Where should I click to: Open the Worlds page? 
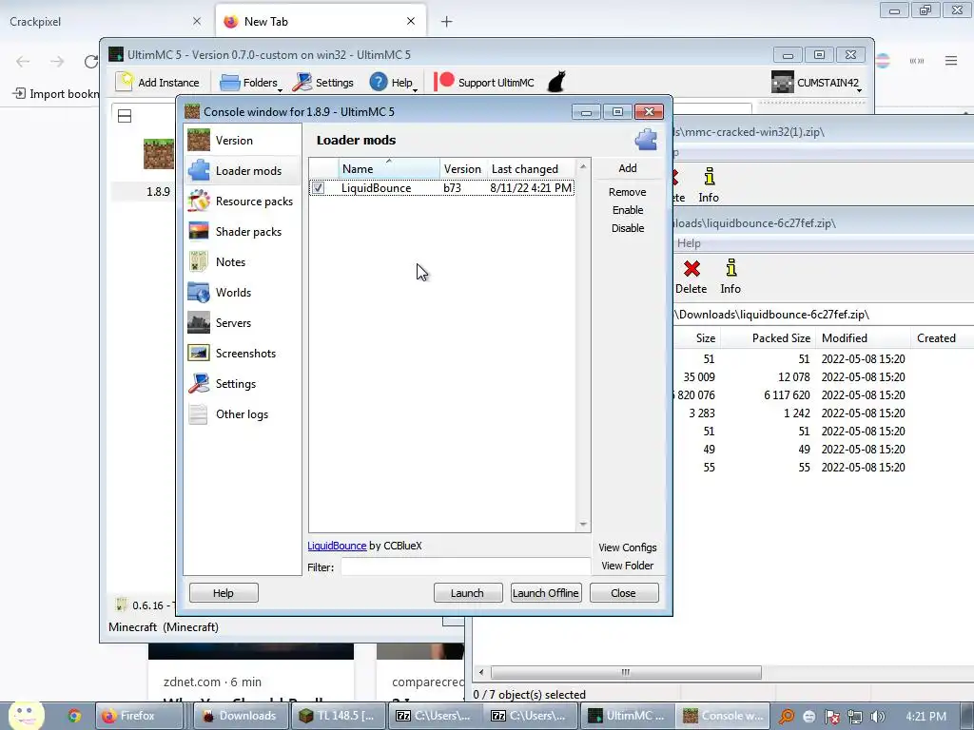pyautogui.click(x=243, y=293)
